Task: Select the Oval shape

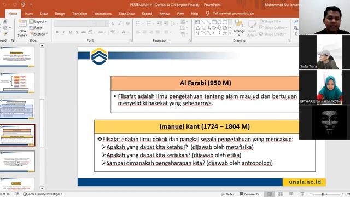Action: pyautogui.click(x=219, y=22)
